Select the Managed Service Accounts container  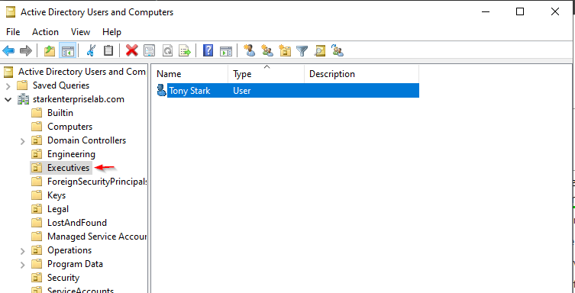(97, 237)
